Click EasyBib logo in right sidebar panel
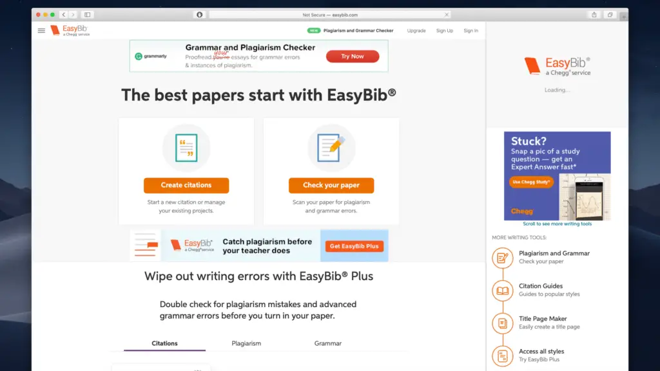The image size is (660, 371). coord(557,66)
